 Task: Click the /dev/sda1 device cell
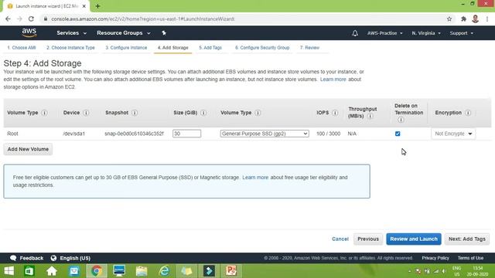(74, 134)
